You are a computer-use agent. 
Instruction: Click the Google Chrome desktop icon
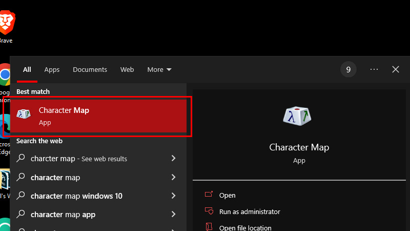(x=5, y=74)
